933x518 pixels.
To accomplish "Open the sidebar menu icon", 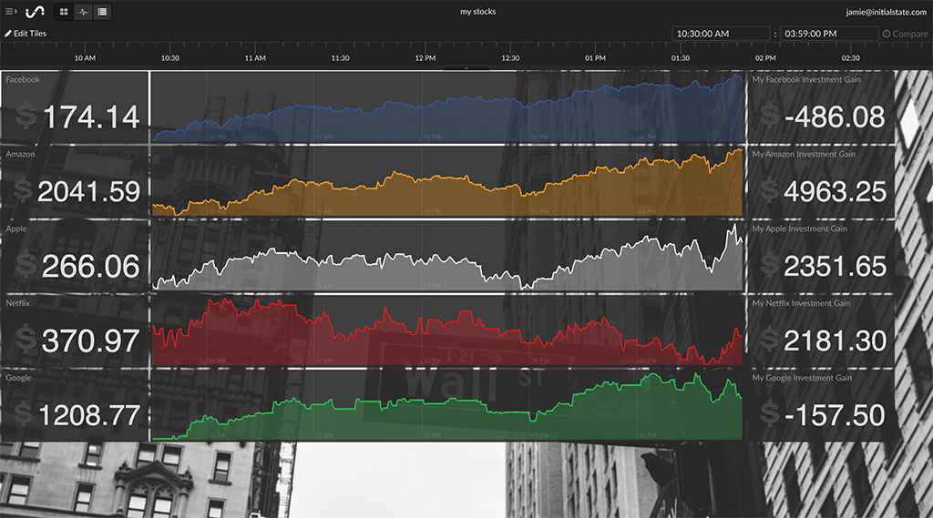I will tap(11, 12).
